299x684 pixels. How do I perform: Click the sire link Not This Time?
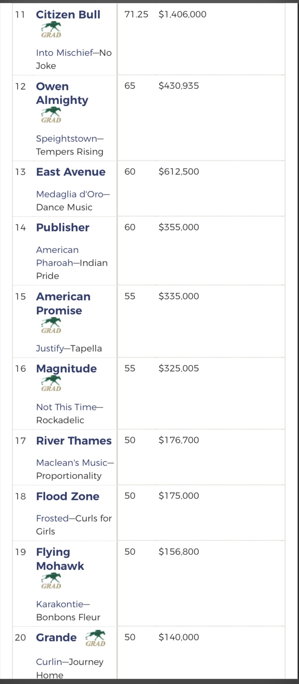[x=66, y=407]
